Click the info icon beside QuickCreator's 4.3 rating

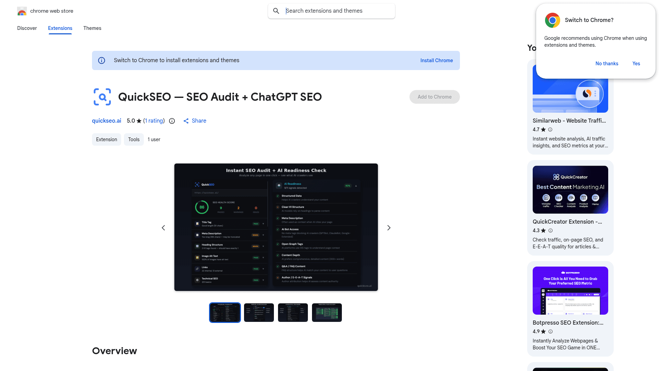[x=550, y=231]
